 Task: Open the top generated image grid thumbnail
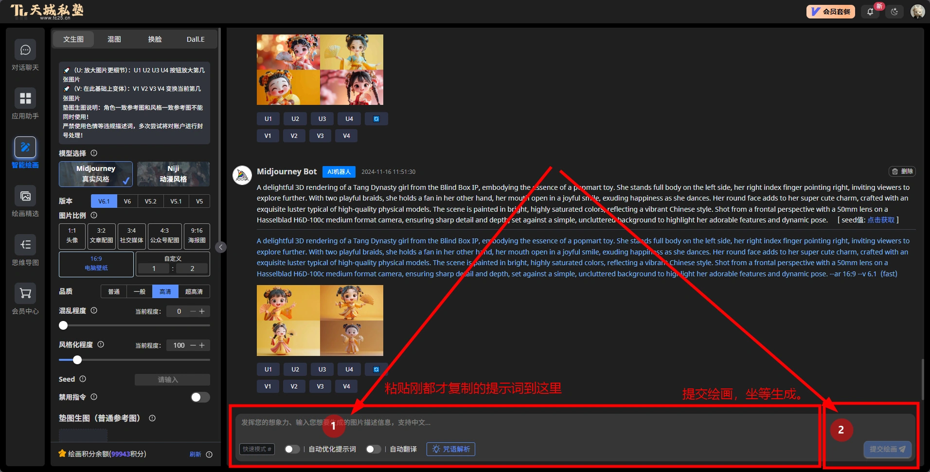click(x=320, y=69)
